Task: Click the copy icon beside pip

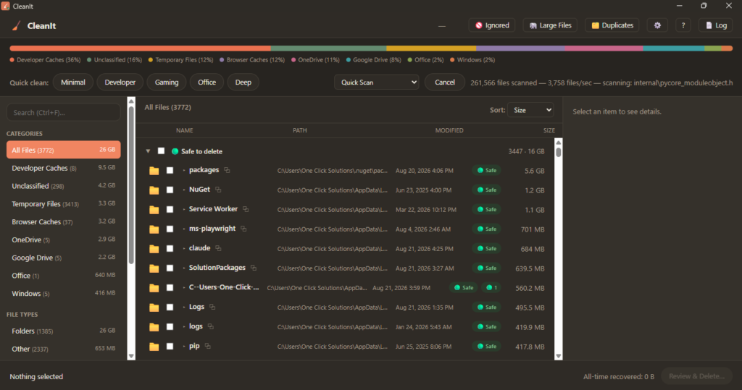Action: (x=207, y=346)
